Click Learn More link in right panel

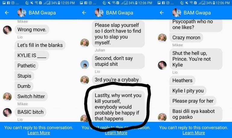pyautogui.click(x=194, y=133)
